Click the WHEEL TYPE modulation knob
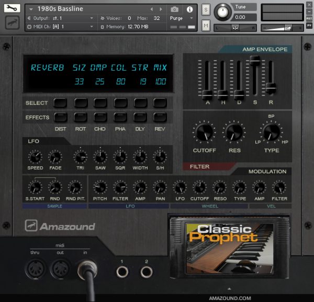The image size is (314, 302). click(x=240, y=187)
